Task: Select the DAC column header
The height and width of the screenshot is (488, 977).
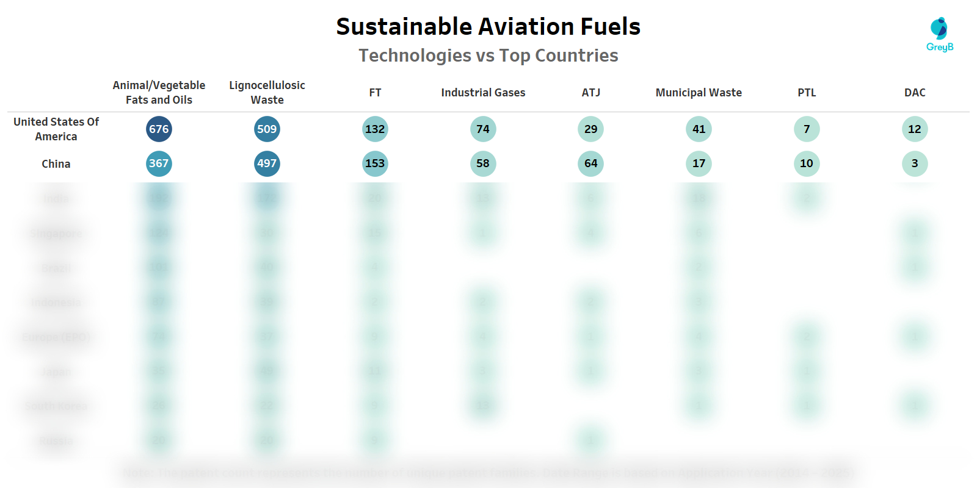Action: (x=915, y=93)
